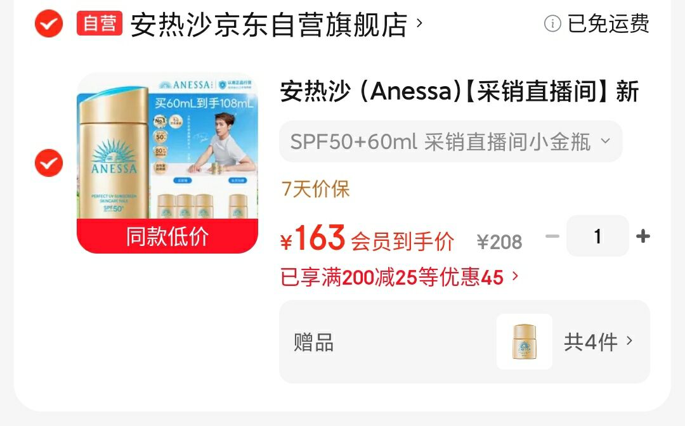Viewport: 685px width, 426px height.
Task: Uncheck the Anessa product selection circle
Action: click(48, 163)
